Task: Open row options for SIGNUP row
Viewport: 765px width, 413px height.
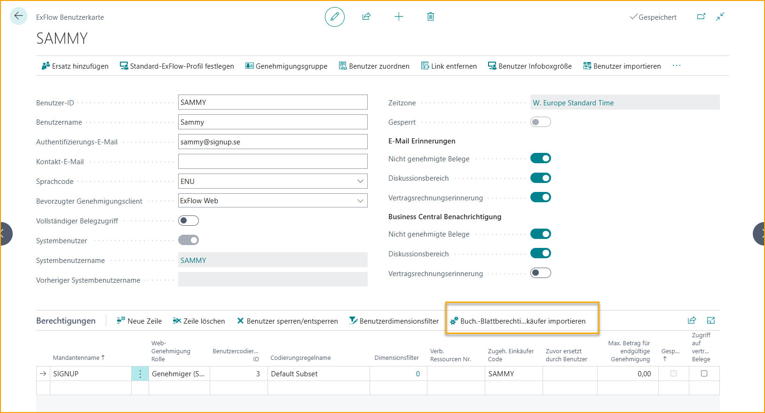Action: 140,374
